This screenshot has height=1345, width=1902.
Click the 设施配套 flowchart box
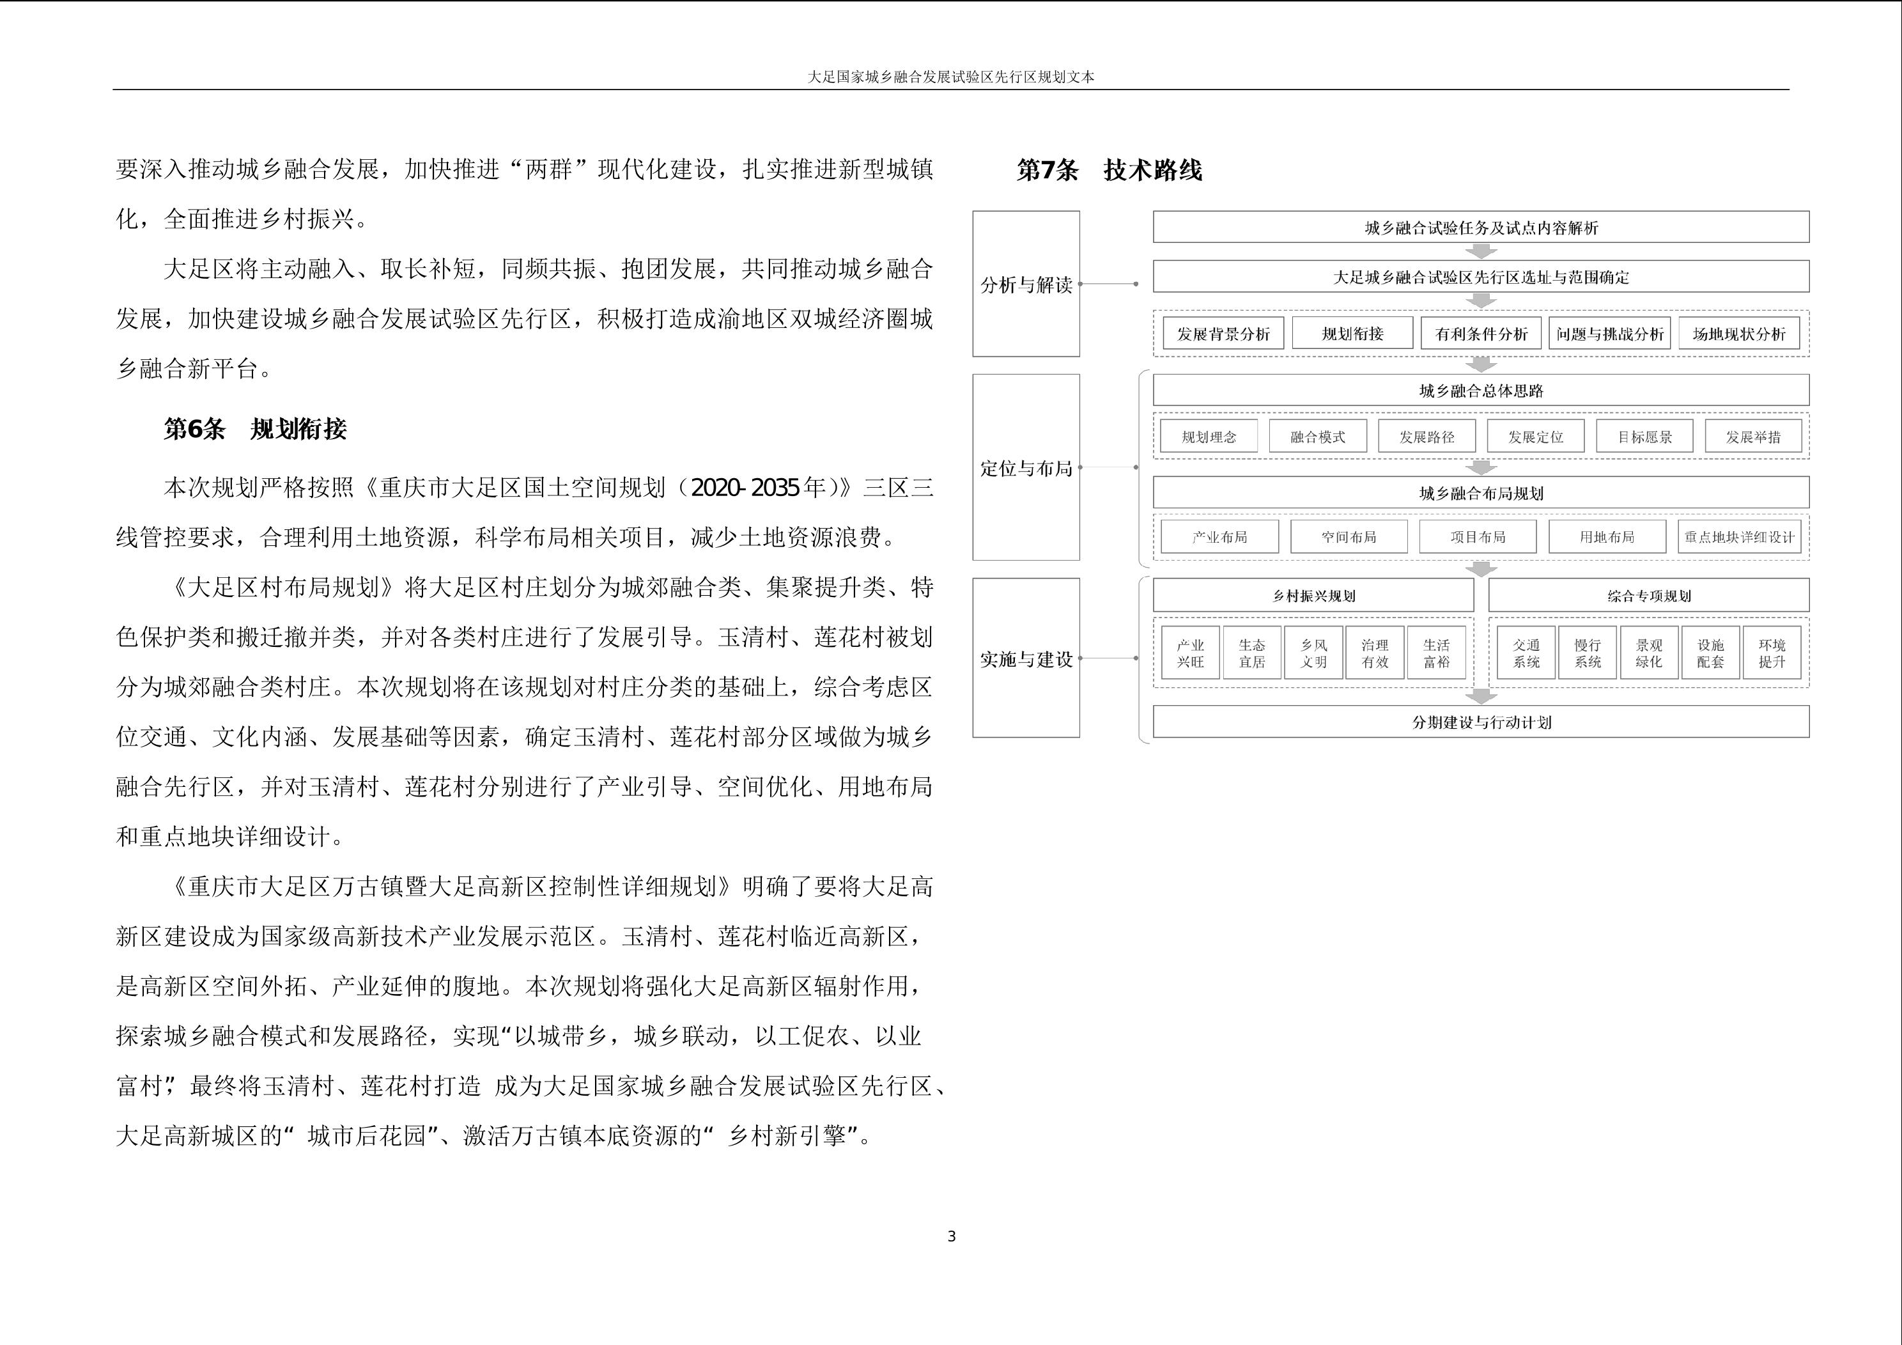click(x=1710, y=653)
